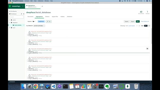Expand the mongosh shell with the chevron
Viewport: 160px width, 90px height.
150,82
